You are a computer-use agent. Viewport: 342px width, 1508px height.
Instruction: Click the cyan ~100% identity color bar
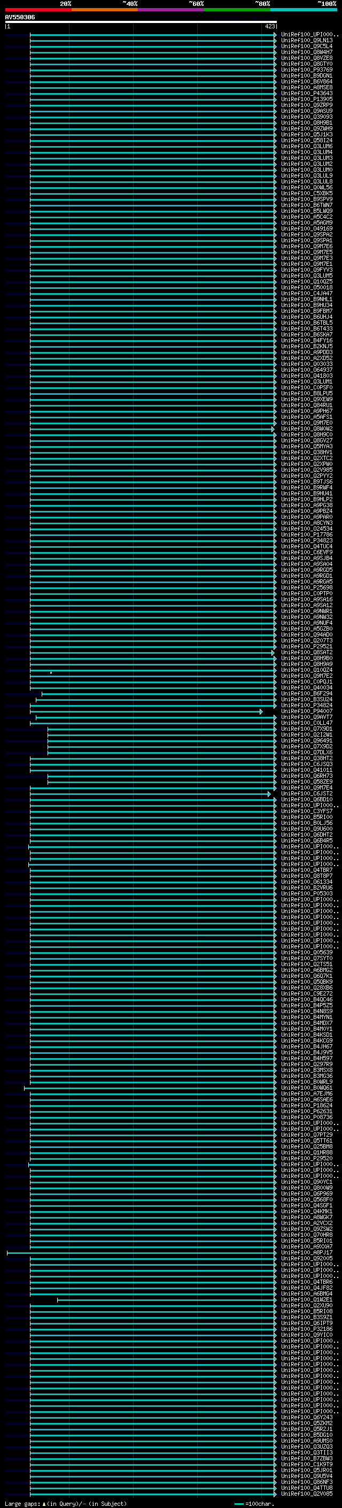(304, 10)
